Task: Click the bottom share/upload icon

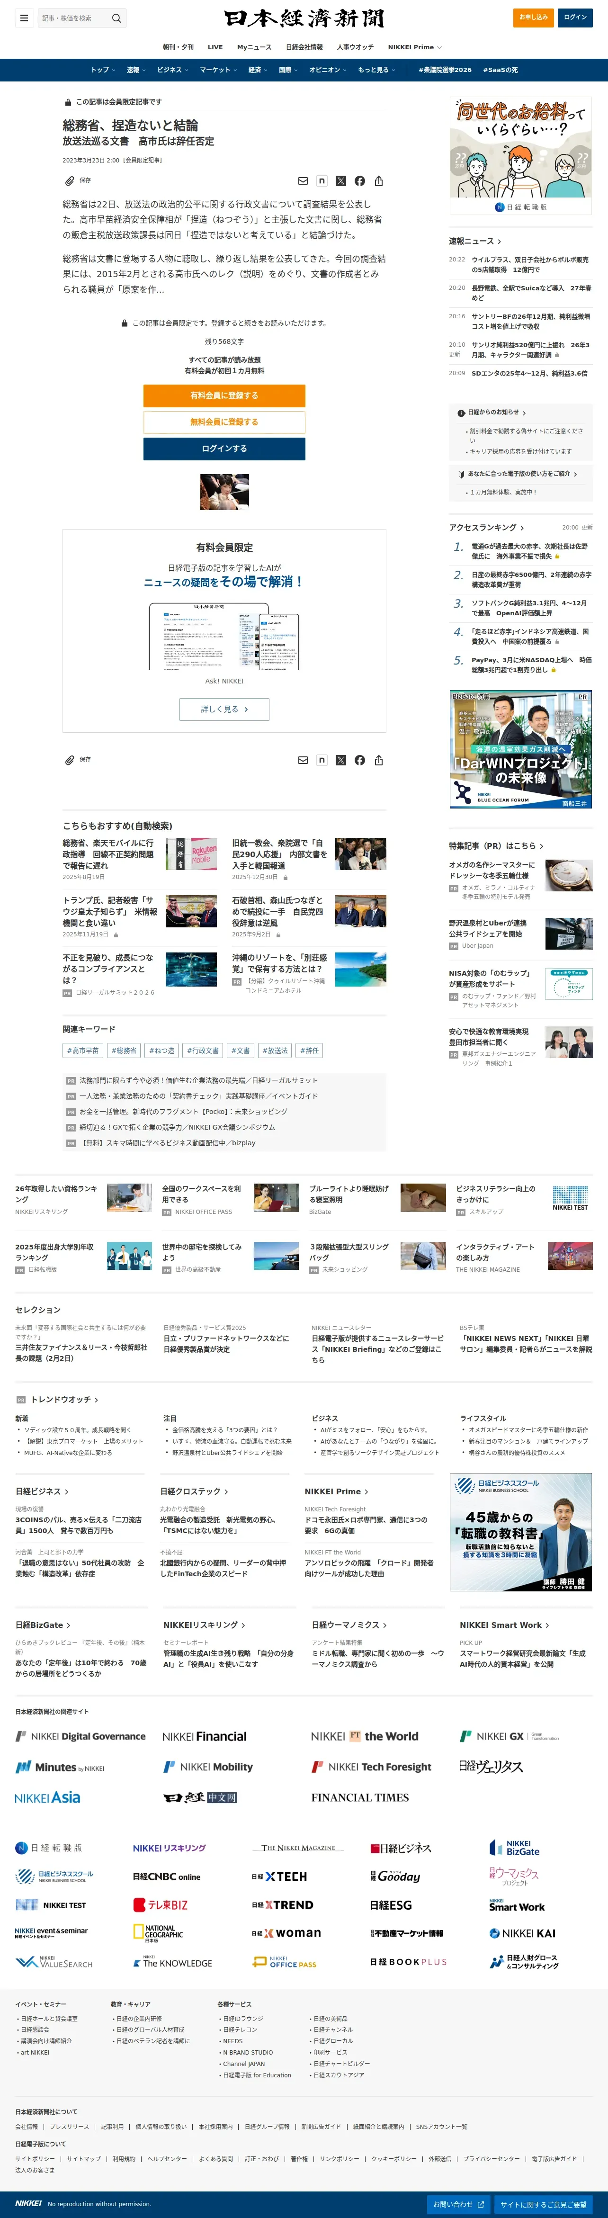Action: 378,760
